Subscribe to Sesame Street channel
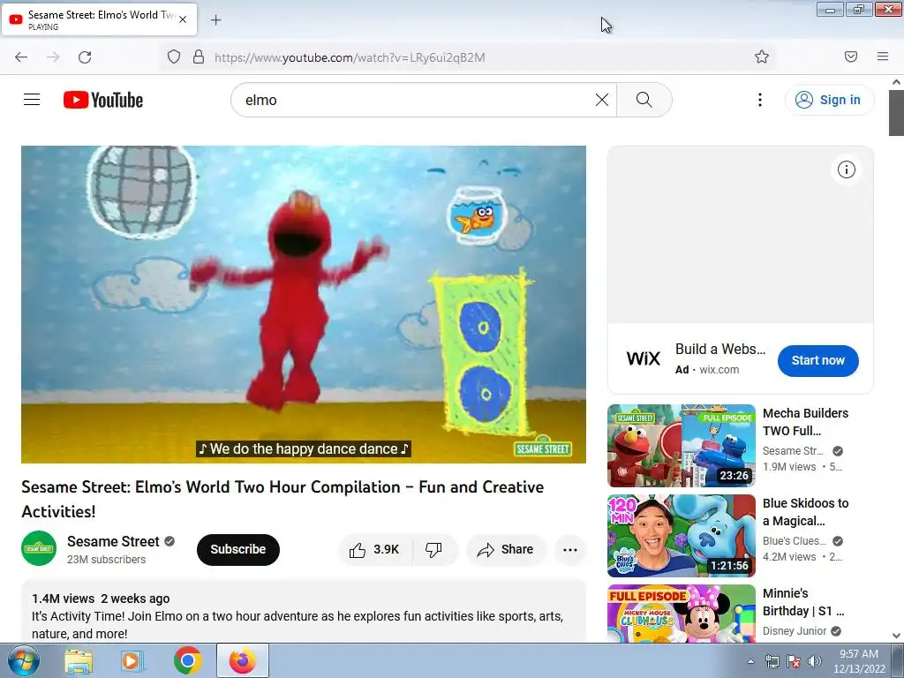 [x=238, y=549]
